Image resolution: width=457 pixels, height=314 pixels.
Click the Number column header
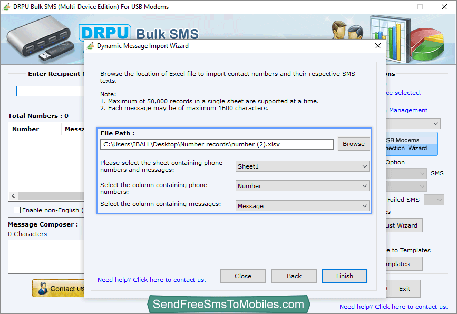click(26, 129)
